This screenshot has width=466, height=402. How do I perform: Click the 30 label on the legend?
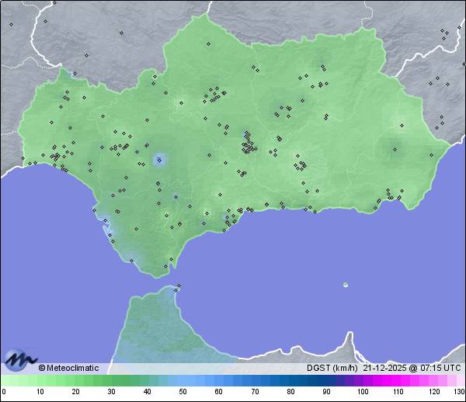[x=111, y=392]
